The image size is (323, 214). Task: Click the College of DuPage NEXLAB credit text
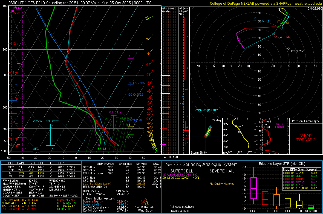tap(266, 3)
